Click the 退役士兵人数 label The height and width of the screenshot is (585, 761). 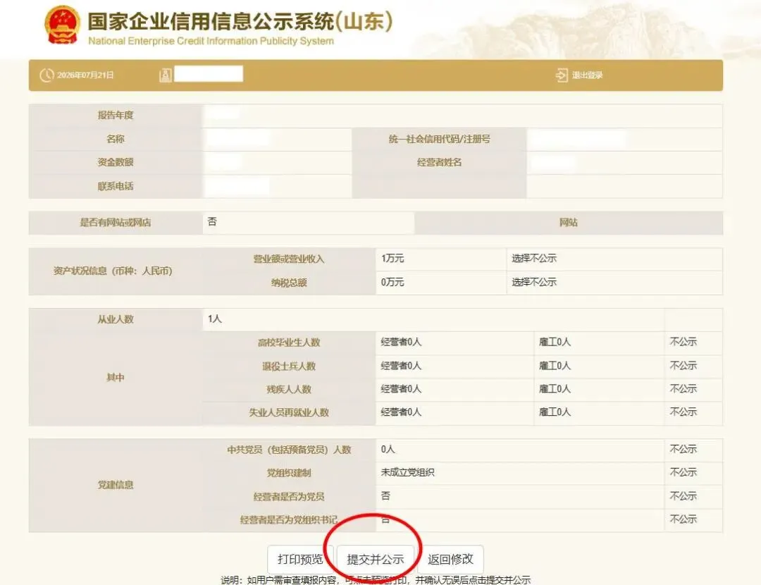click(x=289, y=366)
